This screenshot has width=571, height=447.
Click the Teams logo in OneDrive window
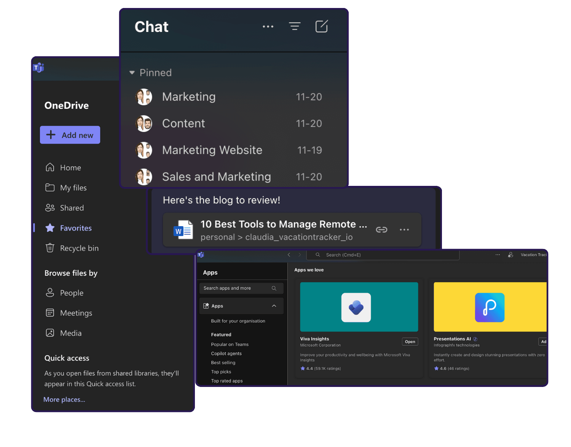38,68
